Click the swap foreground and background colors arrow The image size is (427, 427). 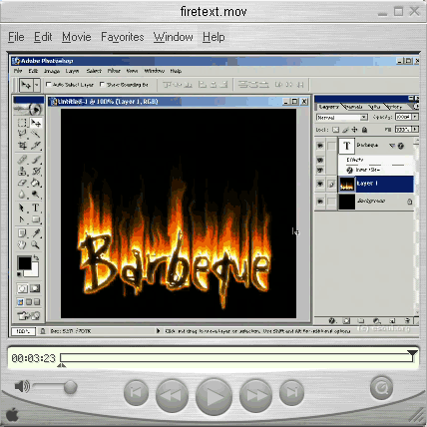(x=36, y=257)
